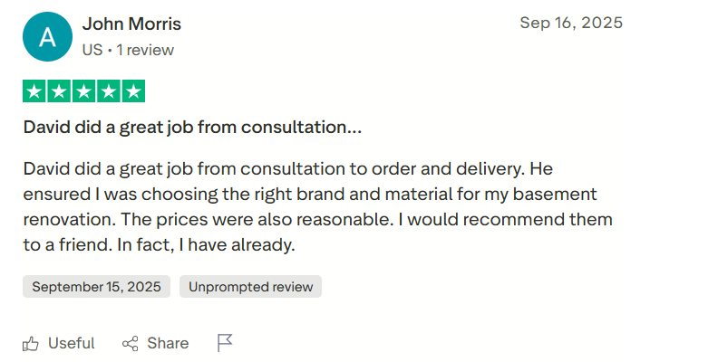Select the fourth green rating star
The height and width of the screenshot is (362, 718).
point(108,91)
